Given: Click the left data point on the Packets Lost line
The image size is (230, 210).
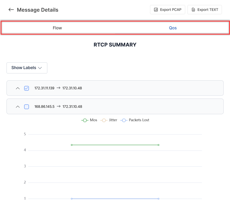Looking at the screenshot, I should (x=71, y=199).
